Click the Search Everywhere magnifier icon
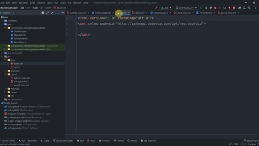The image size is (259, 146). [x=255, y=8]
